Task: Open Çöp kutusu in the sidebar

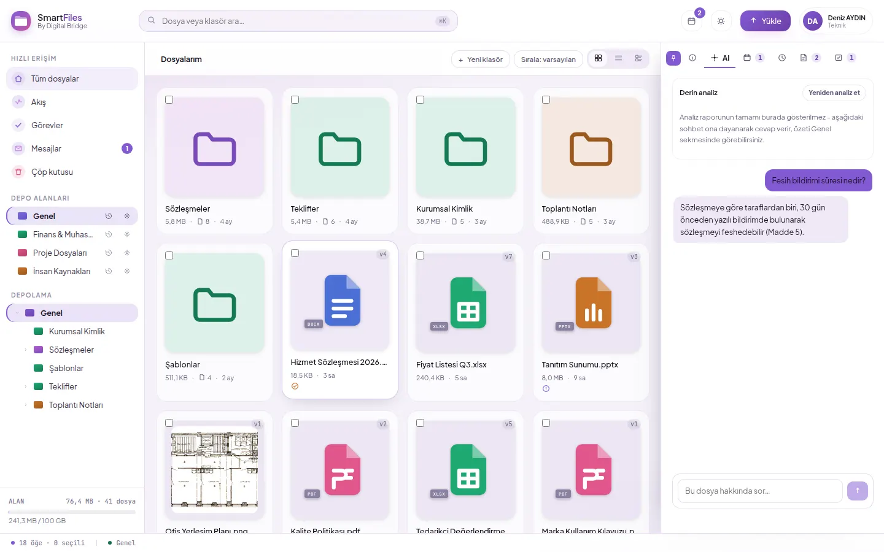Action: pyautogui.click(x=72, y=172)
